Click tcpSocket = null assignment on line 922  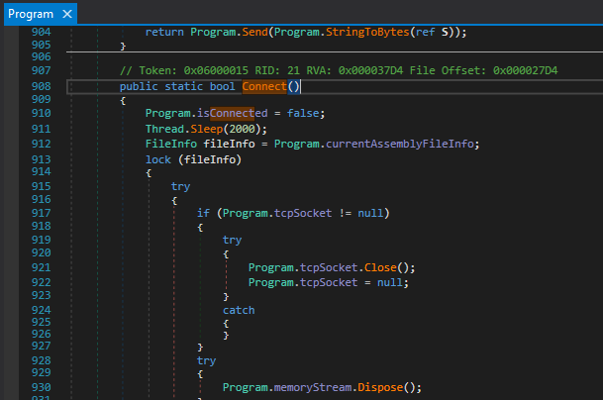329,283
